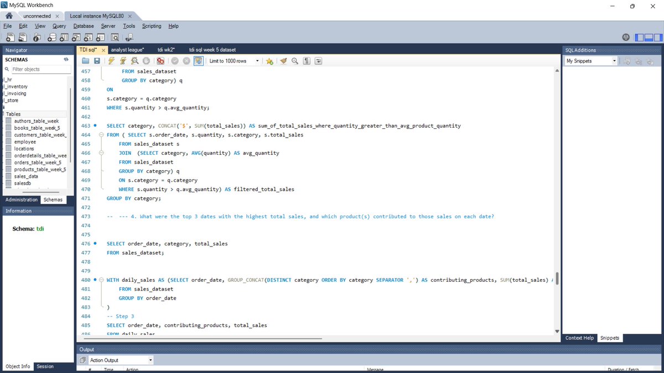Image resolution: width=664 pixels, height=373 pixels.
Task: Toggle bottom output panel visibility
Action: (649, 38)
